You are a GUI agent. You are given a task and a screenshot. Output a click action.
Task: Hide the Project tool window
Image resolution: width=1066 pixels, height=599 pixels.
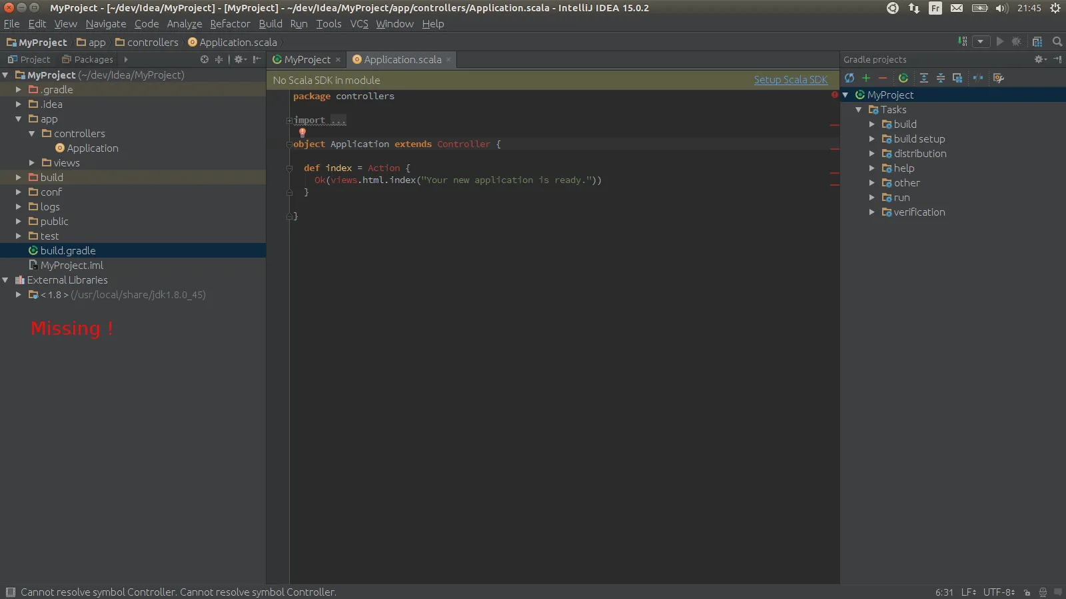(x=257, y=59)
